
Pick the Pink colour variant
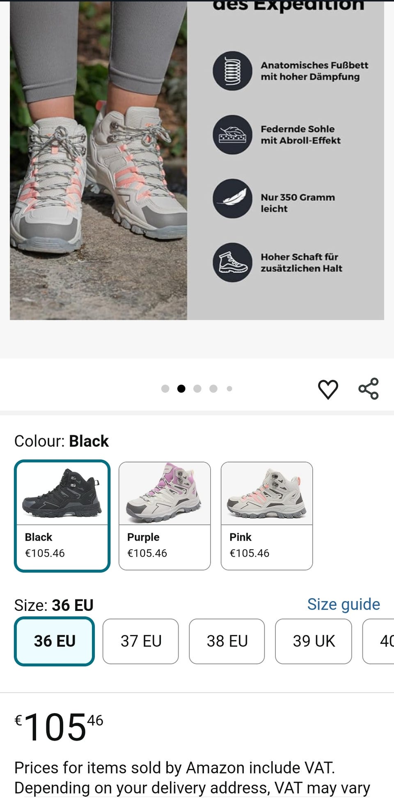[267, 516]
